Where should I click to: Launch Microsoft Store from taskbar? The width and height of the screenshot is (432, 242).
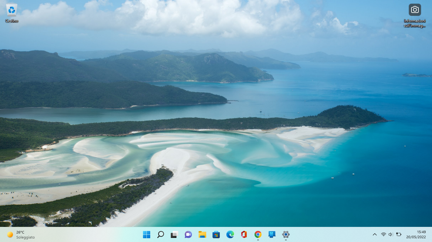pos(216,234)
